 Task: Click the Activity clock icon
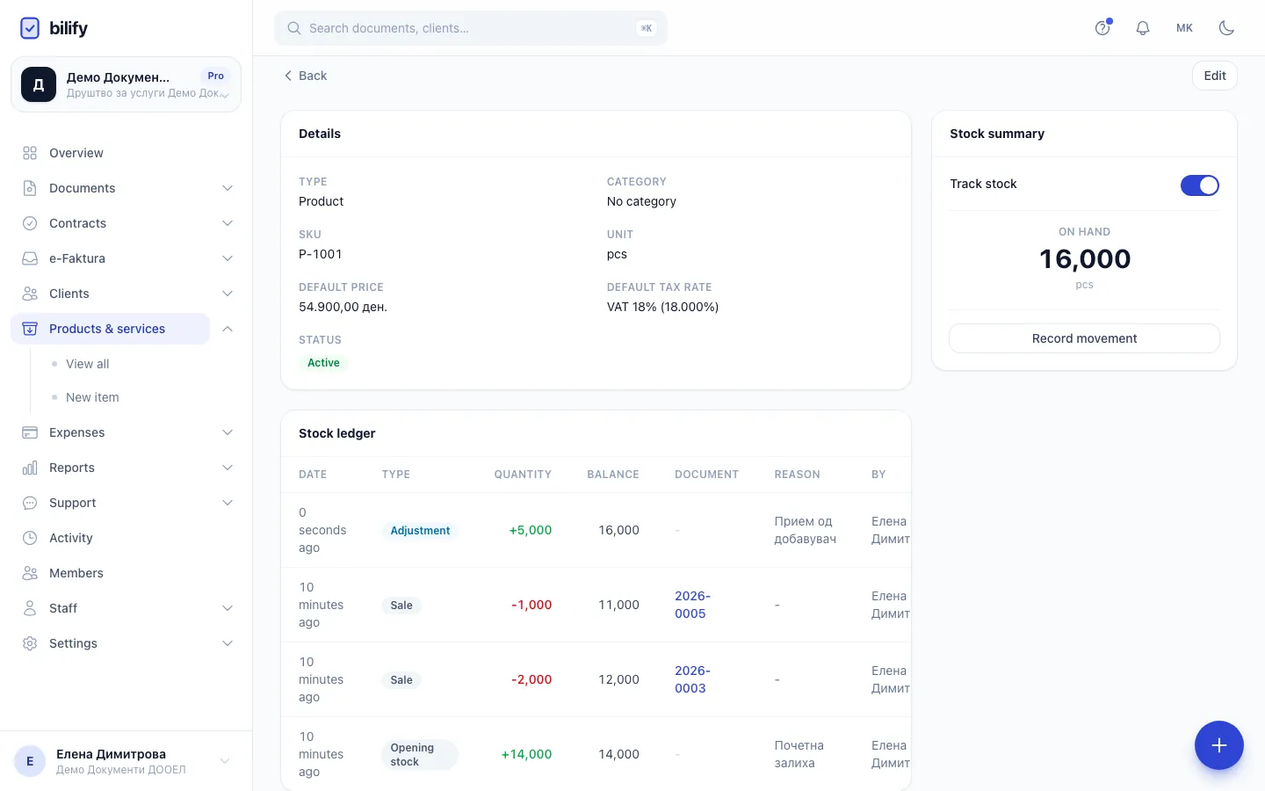30,538
